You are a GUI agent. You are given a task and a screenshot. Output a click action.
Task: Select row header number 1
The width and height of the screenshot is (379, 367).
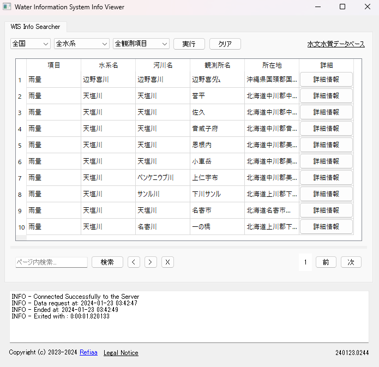point(21,80)
